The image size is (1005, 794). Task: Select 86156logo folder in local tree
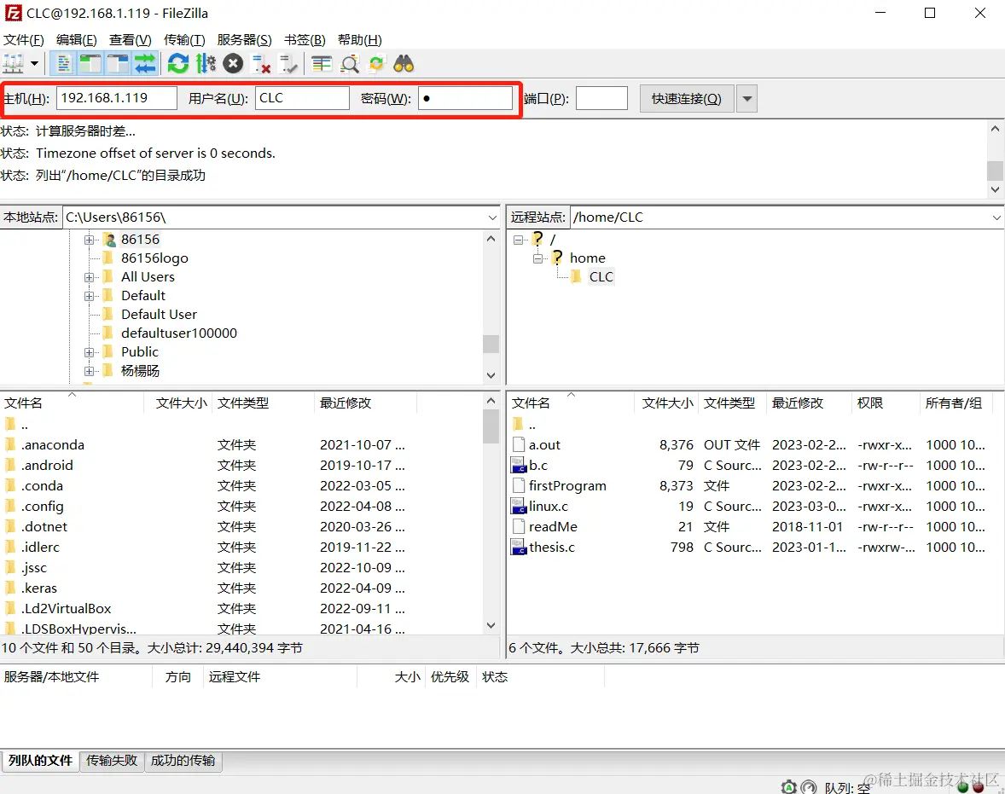coord(154,258)
